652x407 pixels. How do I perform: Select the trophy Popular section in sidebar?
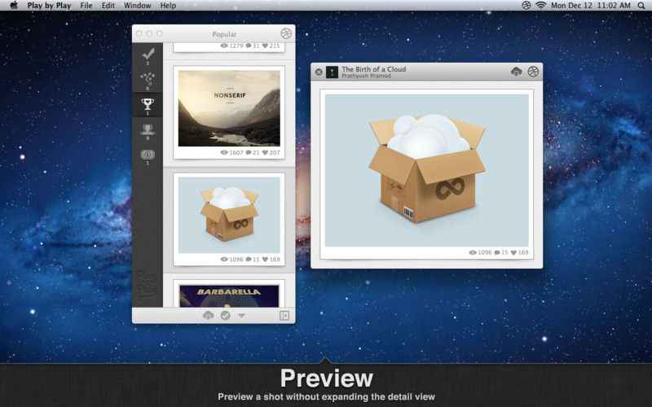148,104
